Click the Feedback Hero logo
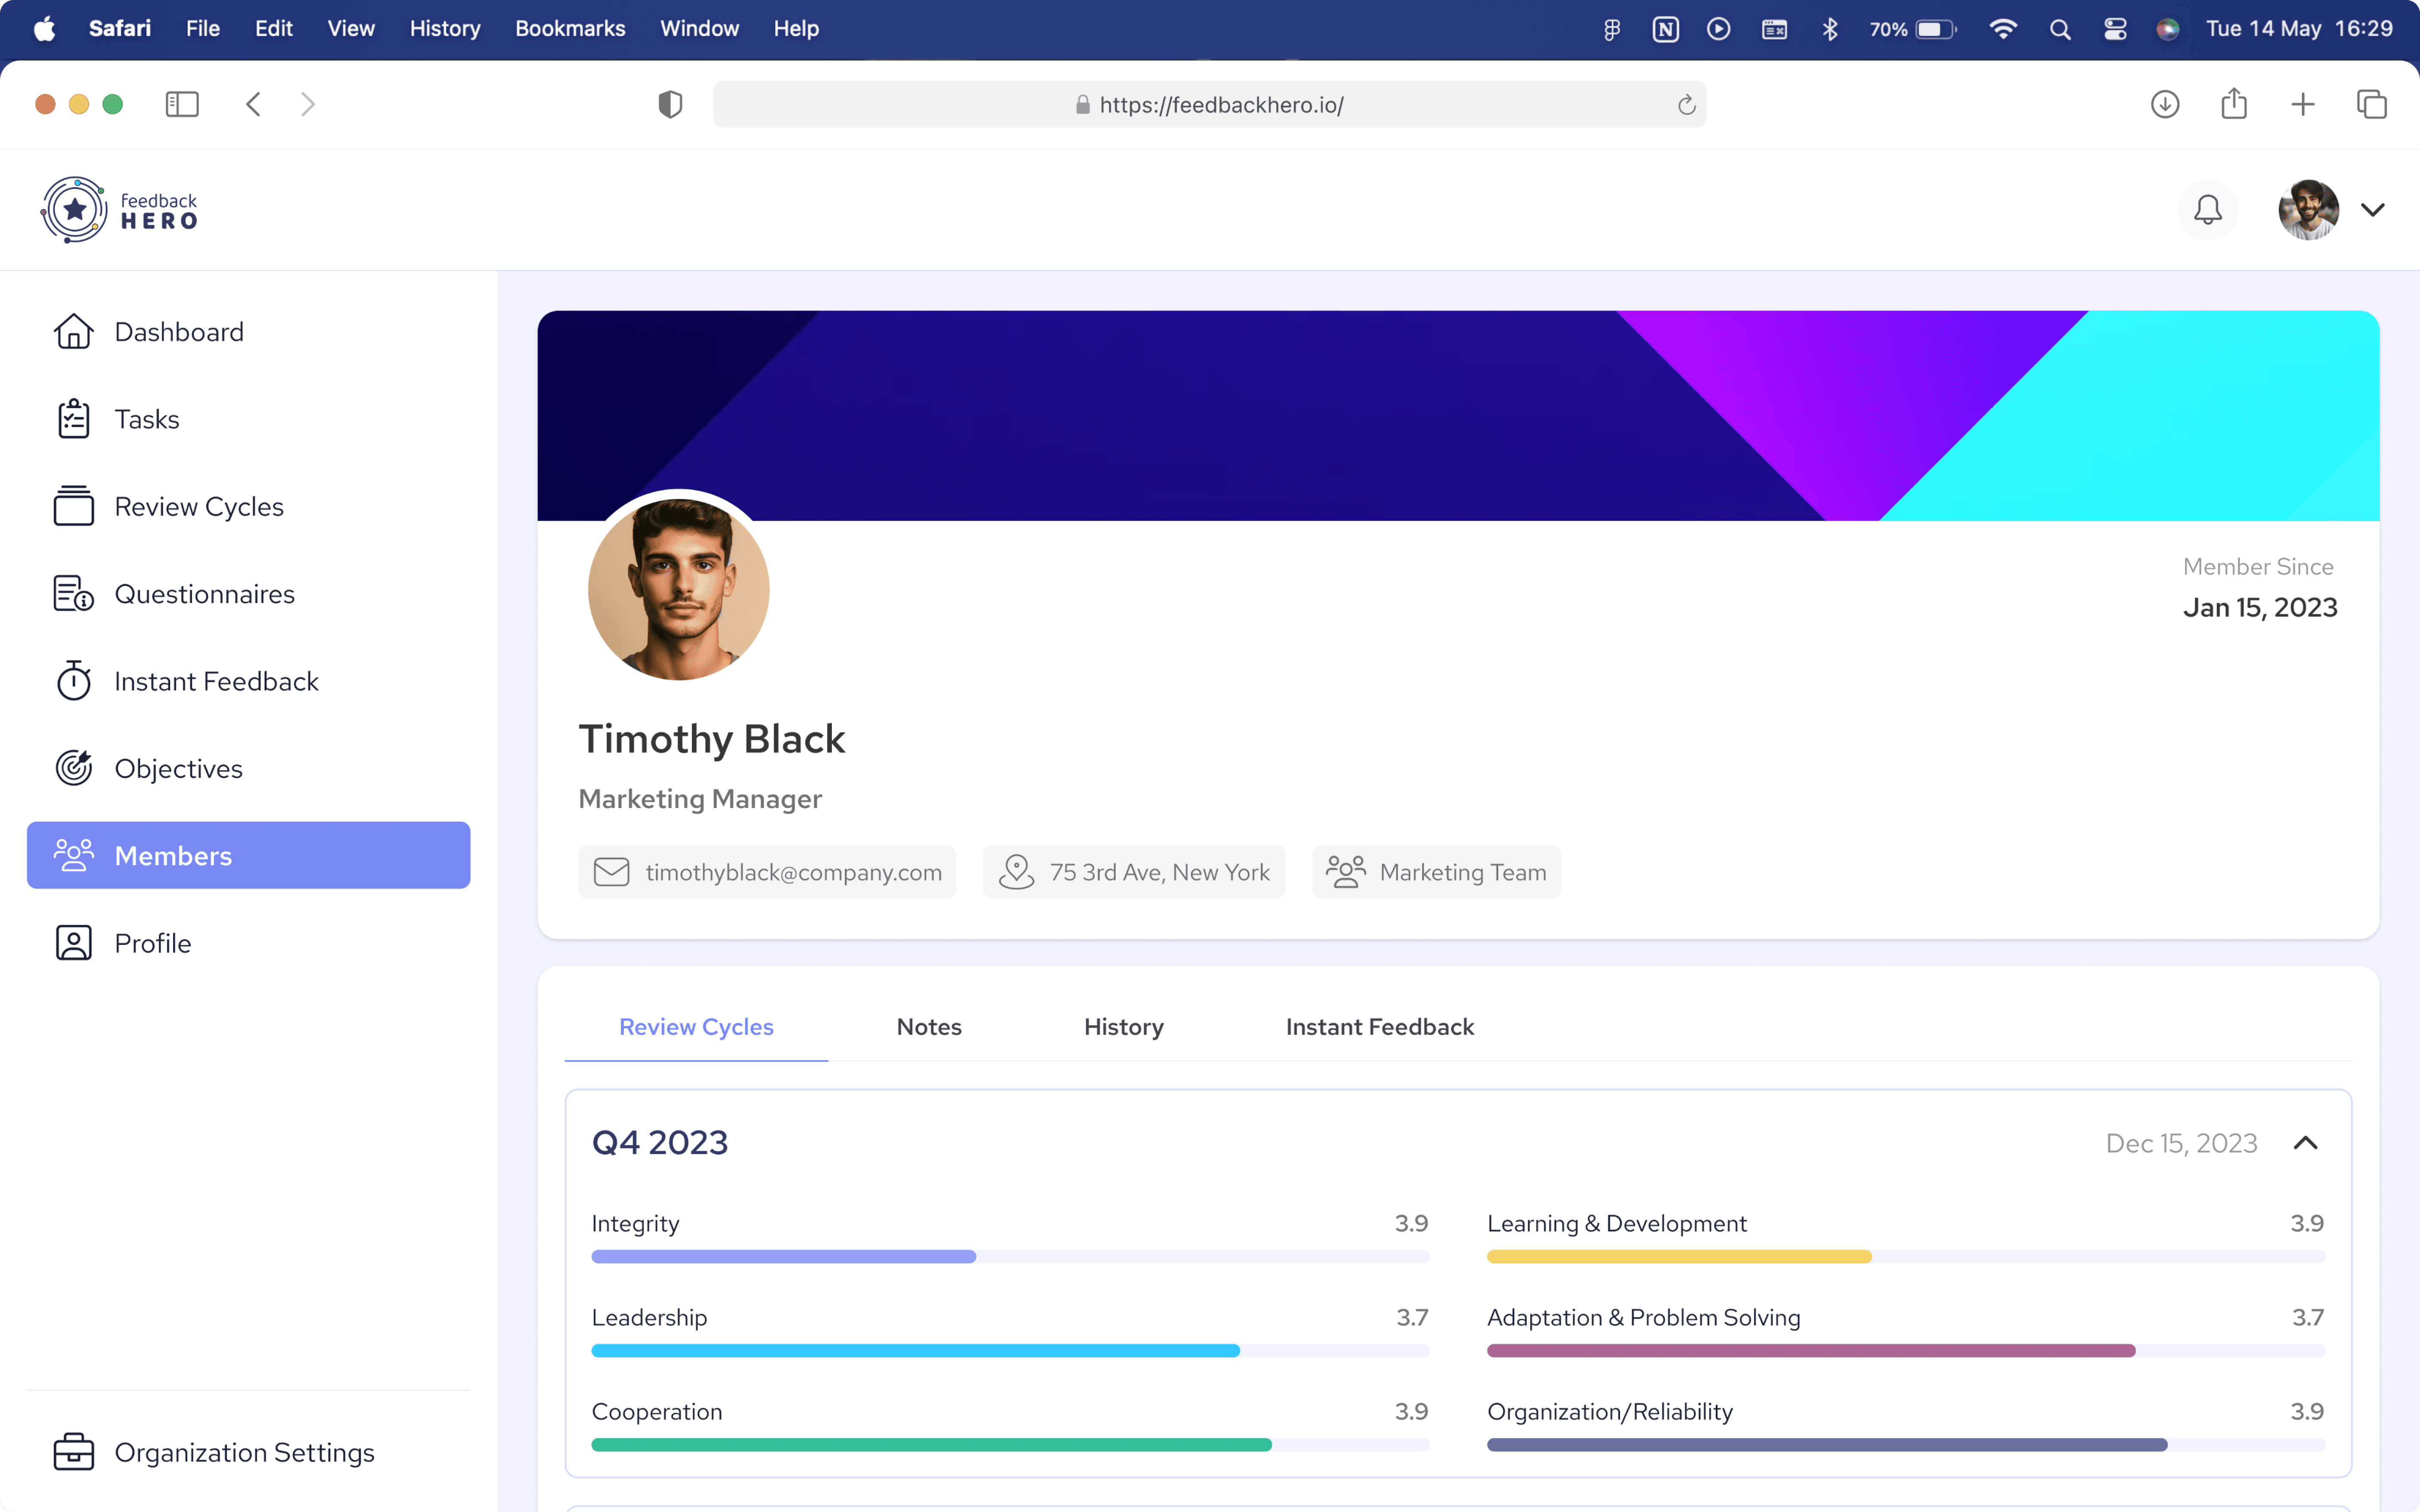The height and width of the screenshot is (1512, 2420). [119, 210]
